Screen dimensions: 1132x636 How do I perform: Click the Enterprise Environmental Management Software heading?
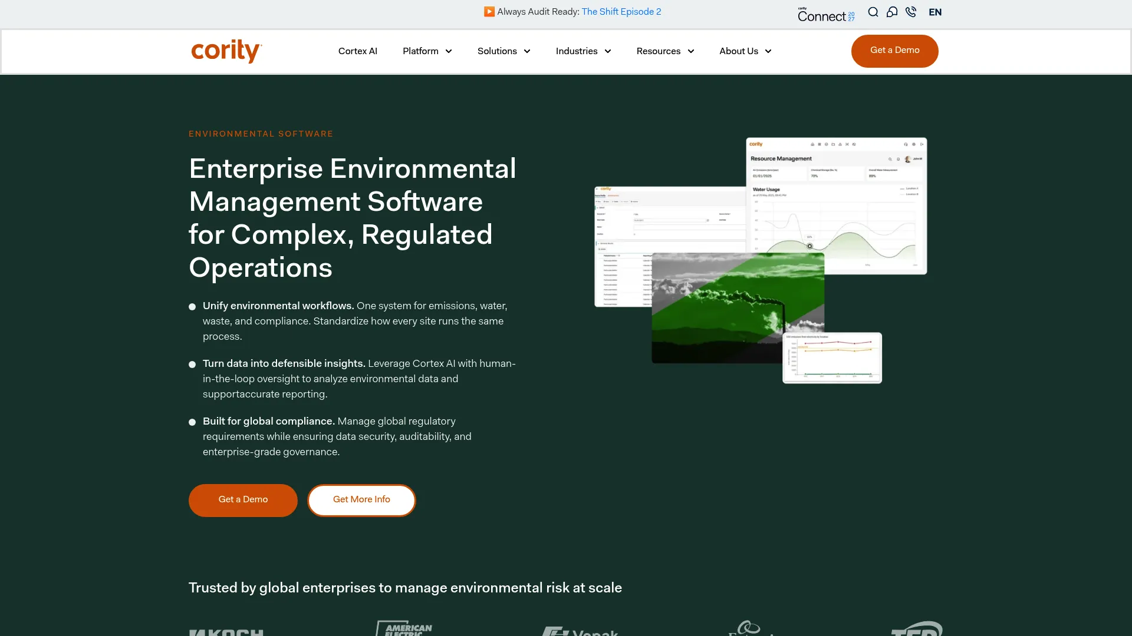tap(353, 218)
